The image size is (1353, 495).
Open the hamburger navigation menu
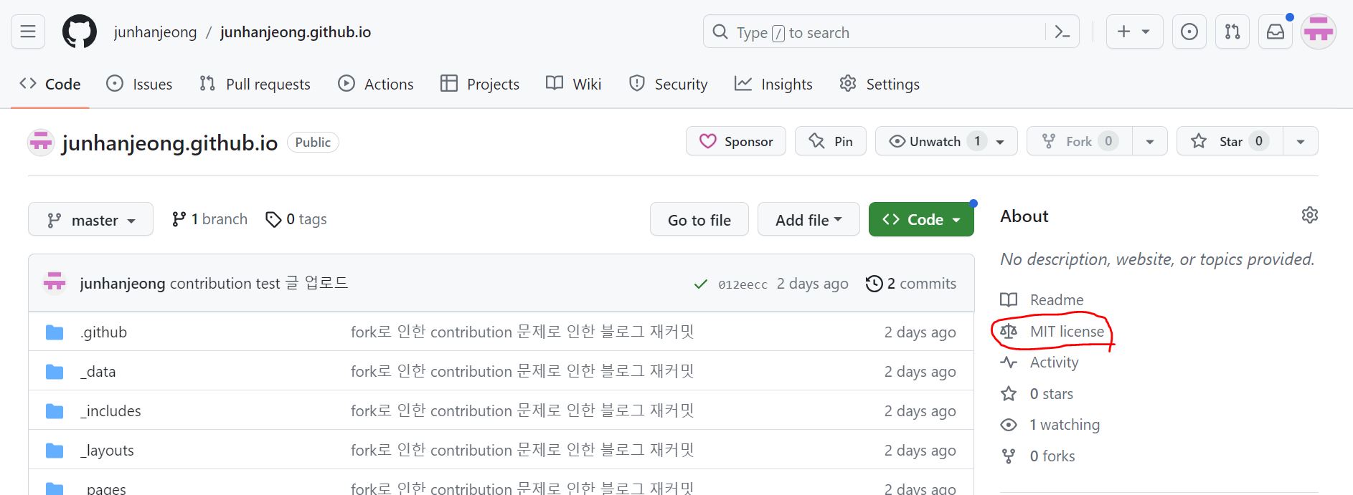click(28, 32)
